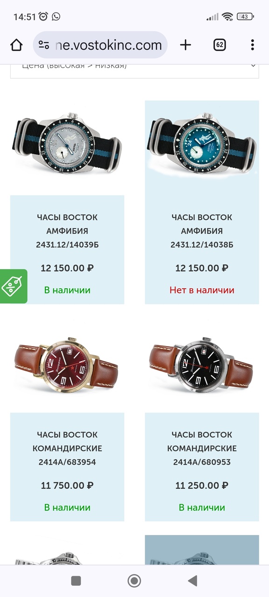Tap the browser home icon
Image resolution: width=269 pixels, height=597 pixels.
[16, 45]
